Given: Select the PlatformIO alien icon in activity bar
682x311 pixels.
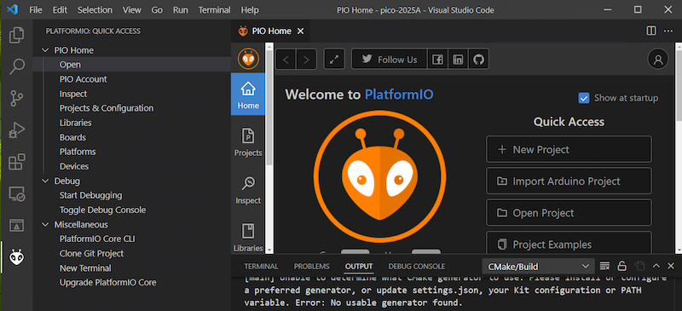Looking at the screenshot, I should click(x=16, y=257).
